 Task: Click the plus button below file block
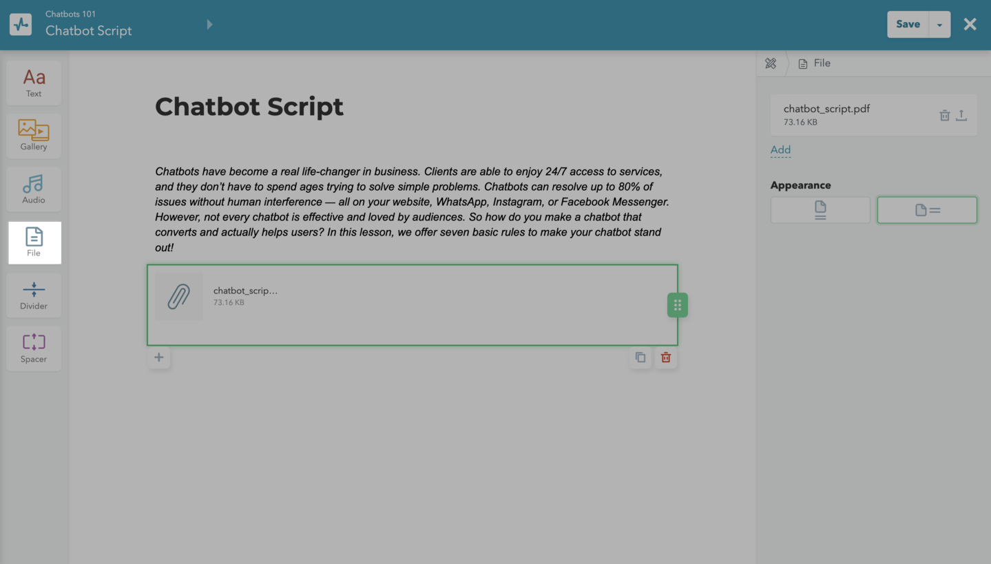tap(159, 357)
